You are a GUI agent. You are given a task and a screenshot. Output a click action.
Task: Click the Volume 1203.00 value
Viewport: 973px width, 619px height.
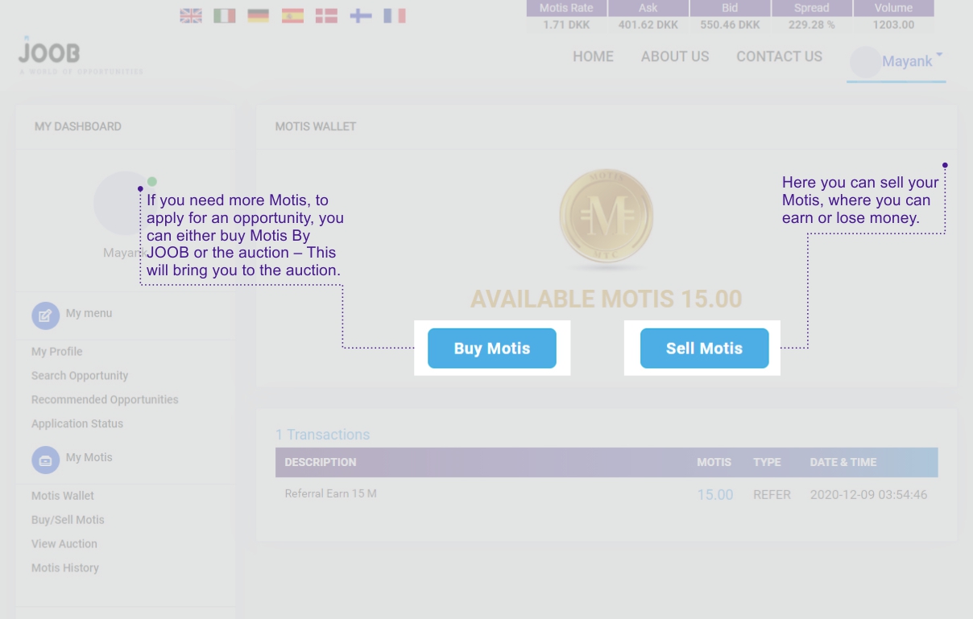point(894,25)
